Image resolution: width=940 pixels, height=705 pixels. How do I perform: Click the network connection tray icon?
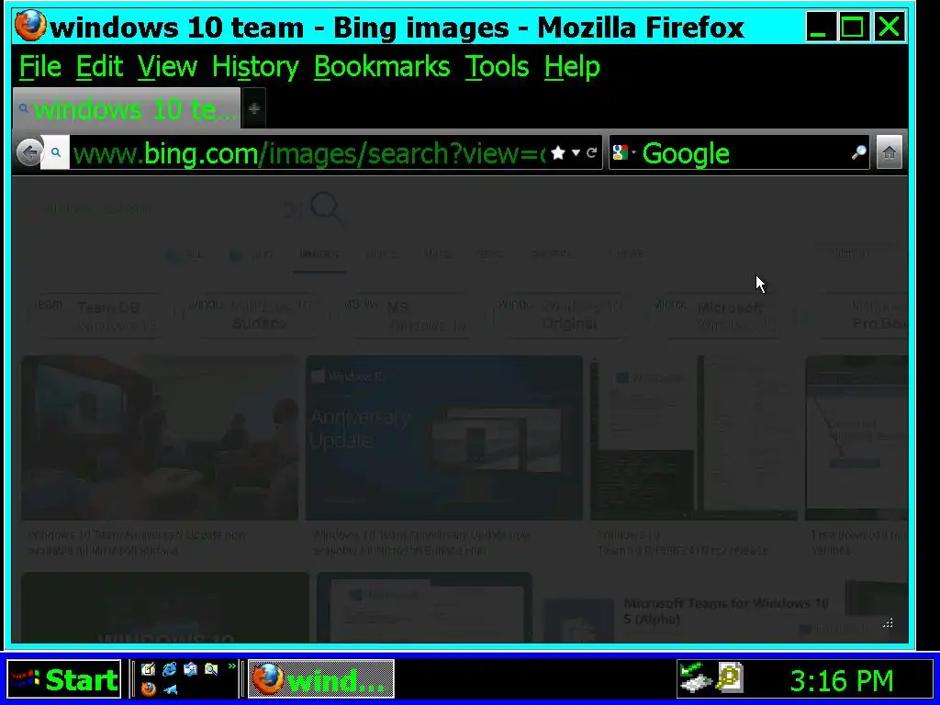pos(696,677)
